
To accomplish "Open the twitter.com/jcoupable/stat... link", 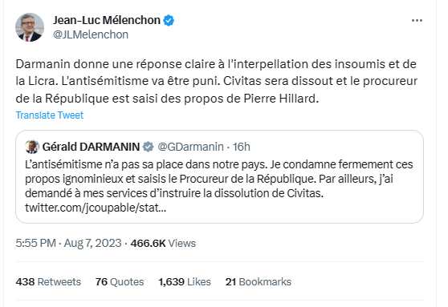I will (x=96, y=208).
